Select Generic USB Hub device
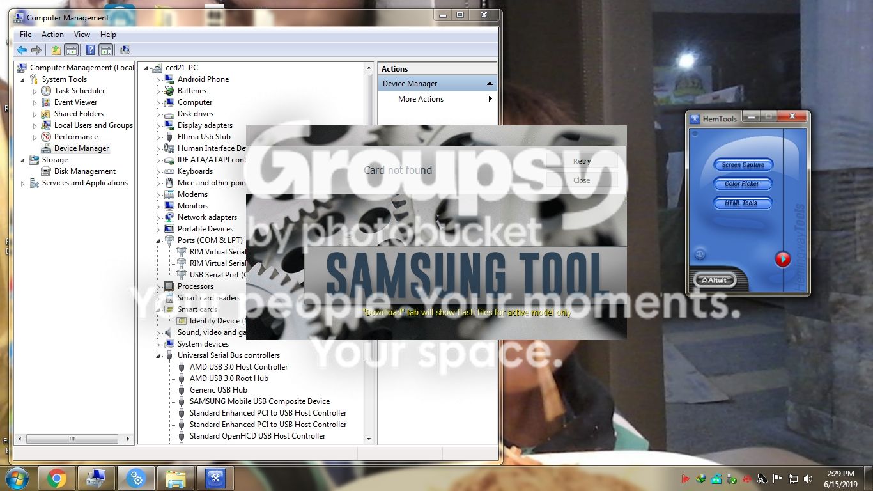 pyautogui.click(x=218, y=390)
